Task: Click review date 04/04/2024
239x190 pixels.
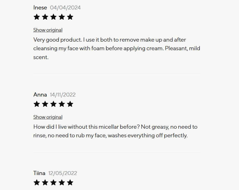Action: [65, 7]
